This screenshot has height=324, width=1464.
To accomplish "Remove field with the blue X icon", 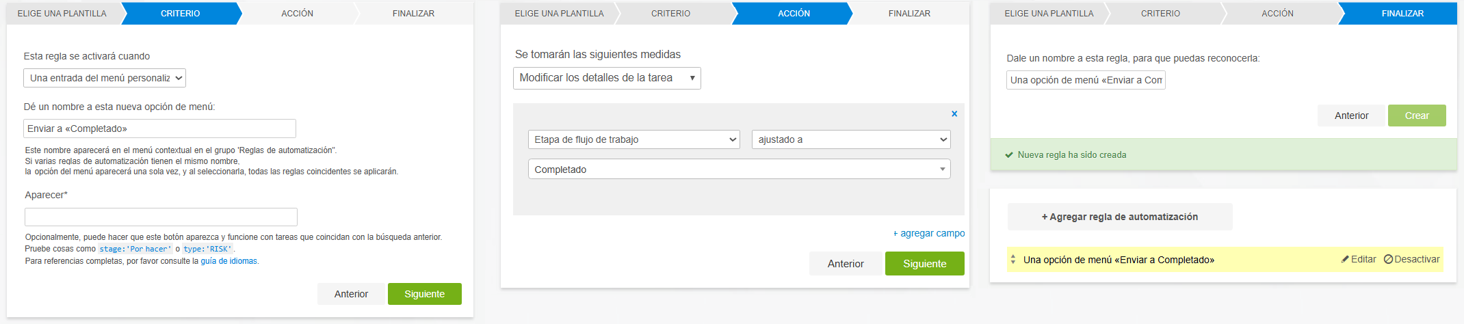I will 954,114.
